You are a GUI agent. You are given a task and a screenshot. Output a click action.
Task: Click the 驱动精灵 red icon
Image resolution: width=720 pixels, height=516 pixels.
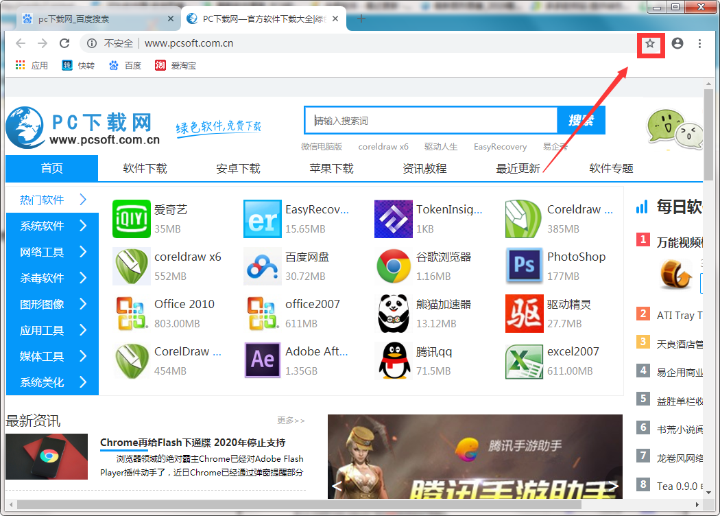pyautogui.click(x=524, y=314)
